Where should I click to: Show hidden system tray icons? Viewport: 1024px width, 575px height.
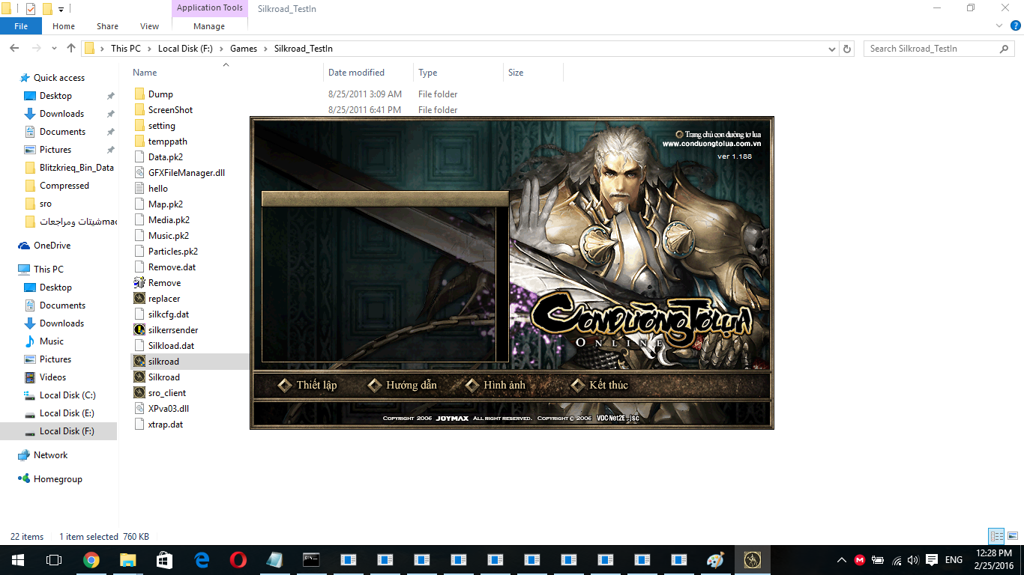(x=841, y=560)
